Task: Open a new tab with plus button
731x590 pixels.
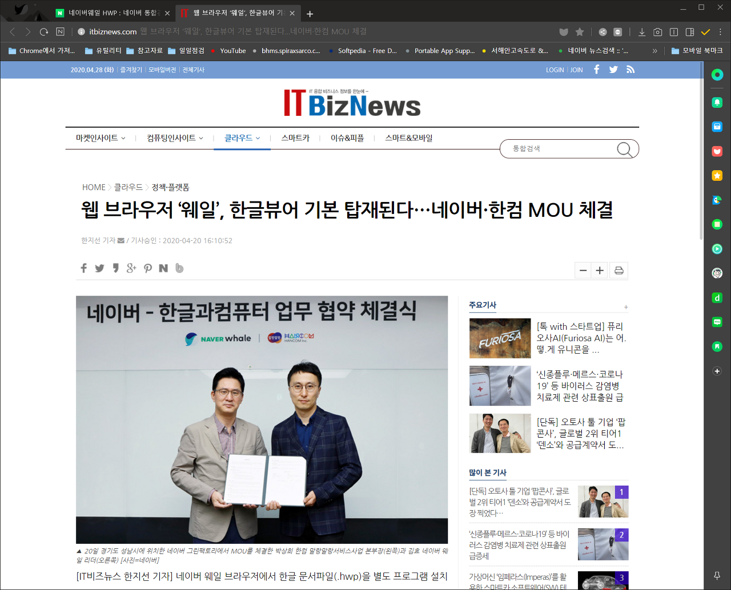Action: [310, 14]
